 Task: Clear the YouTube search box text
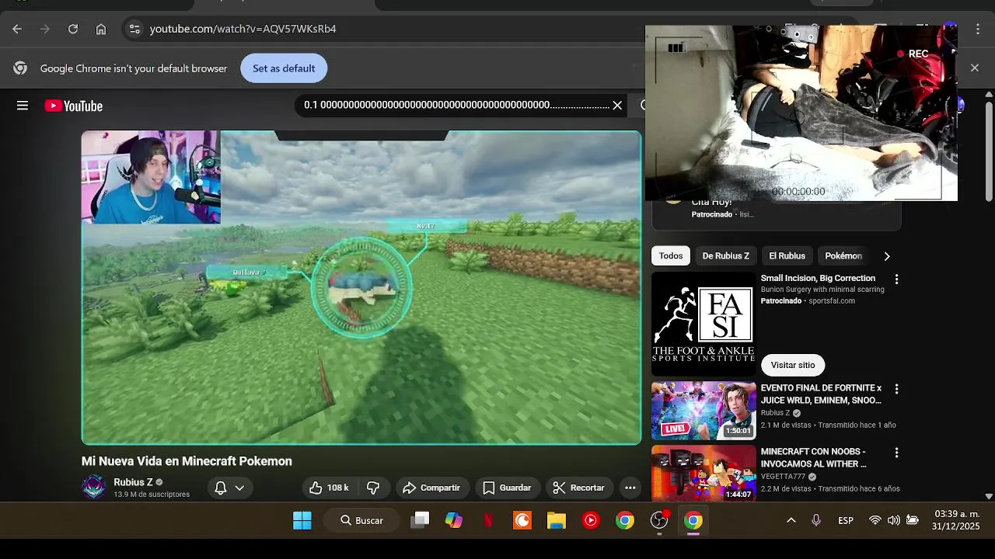point(617,106)
